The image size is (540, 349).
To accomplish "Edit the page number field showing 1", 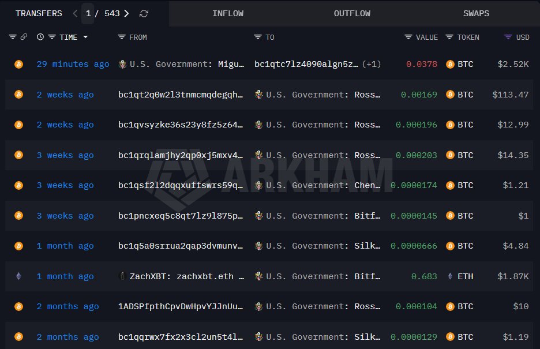I will tap(88, 13).
